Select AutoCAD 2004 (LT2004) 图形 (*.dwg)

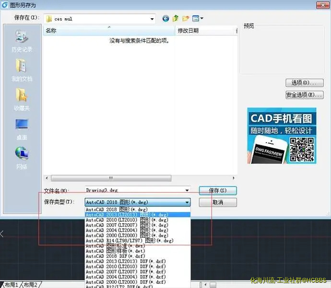point(127,230)
